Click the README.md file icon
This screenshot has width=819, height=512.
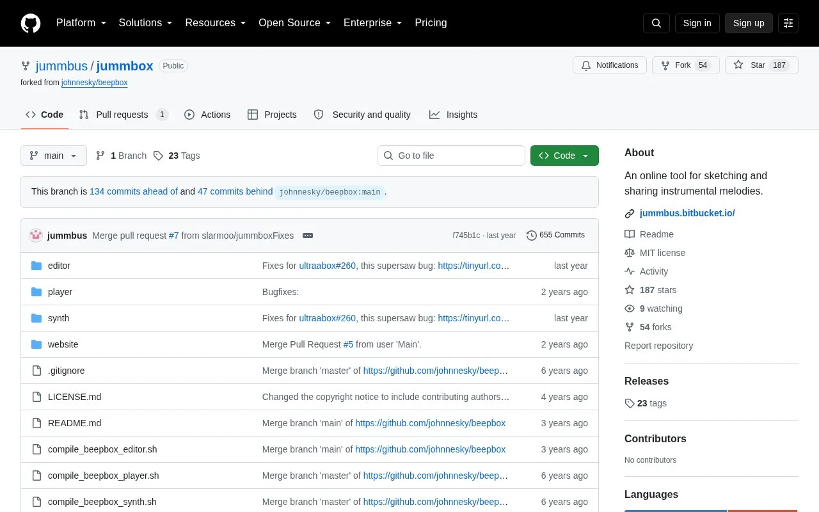pyautogui.click(x=36, y=423)
